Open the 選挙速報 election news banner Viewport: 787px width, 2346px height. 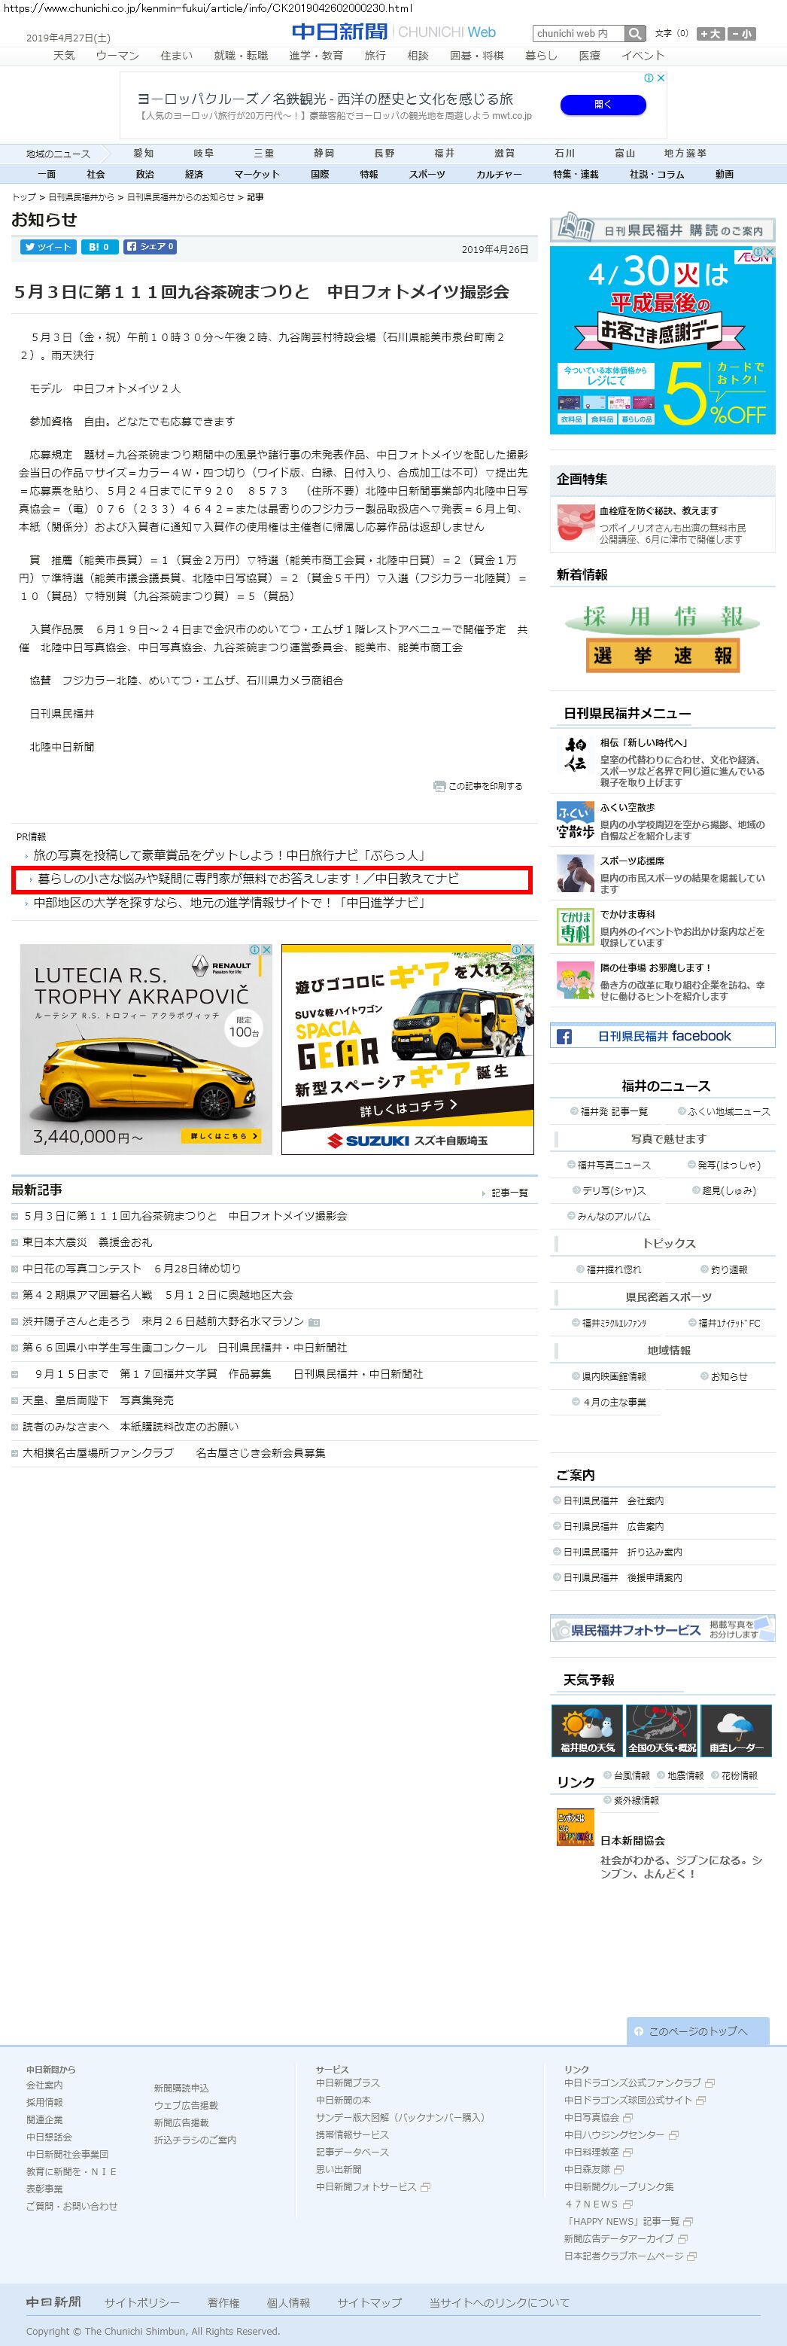coord(662,656)
